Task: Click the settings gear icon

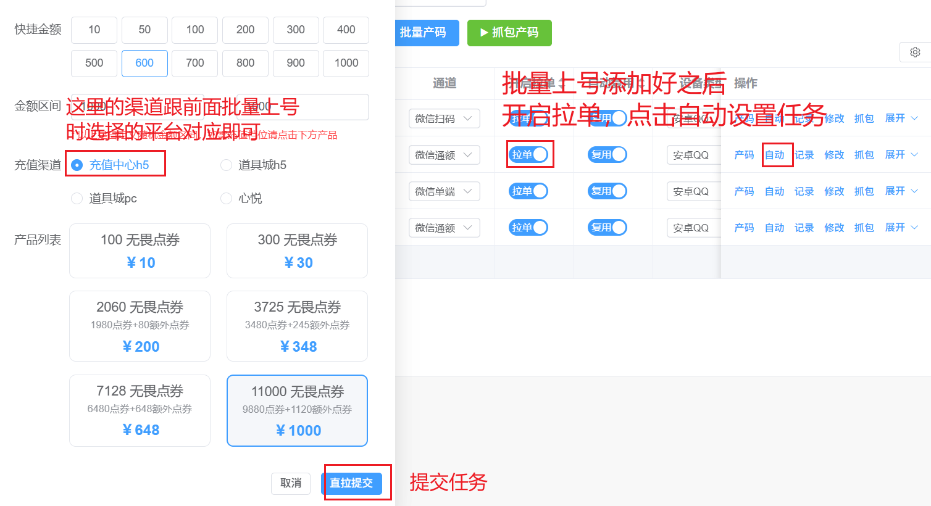Action: click(915, 52)
